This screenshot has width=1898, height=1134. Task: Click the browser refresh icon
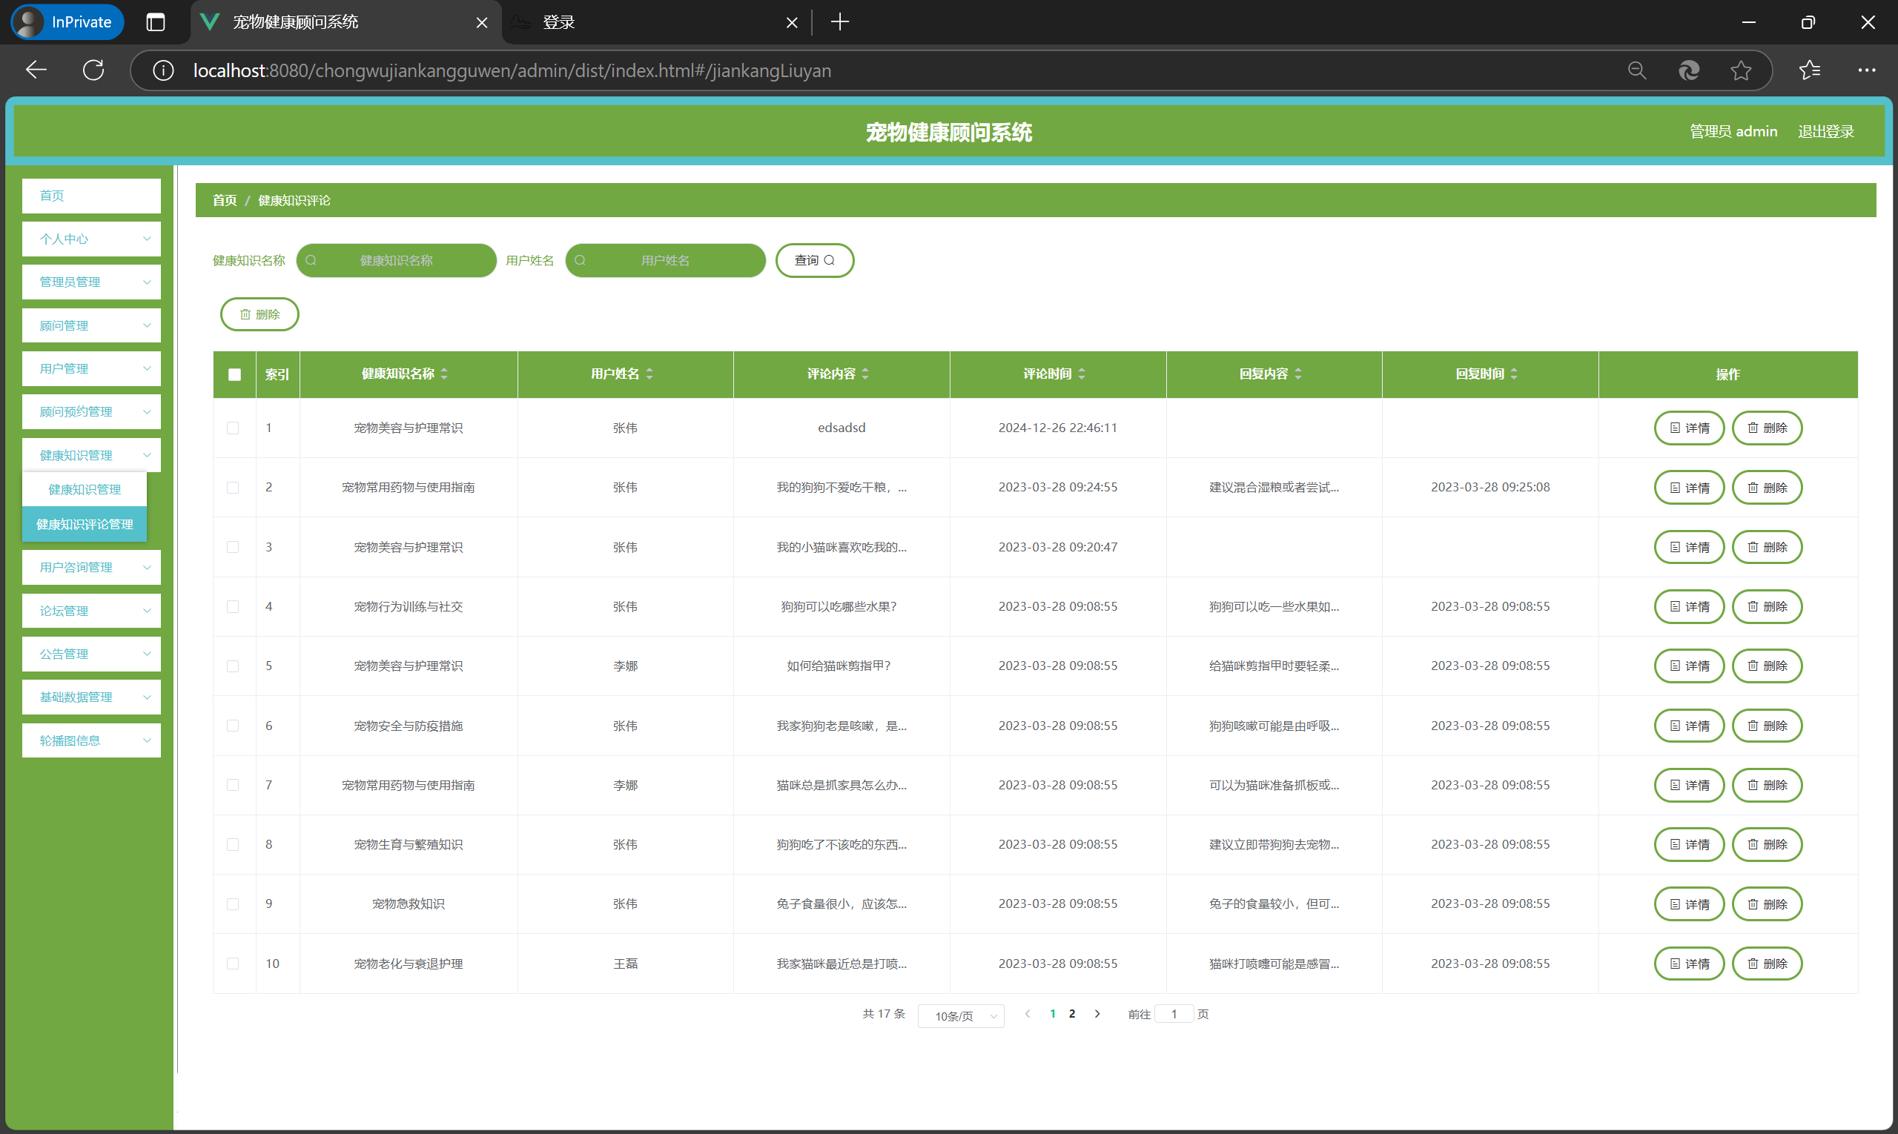(93, 70)
